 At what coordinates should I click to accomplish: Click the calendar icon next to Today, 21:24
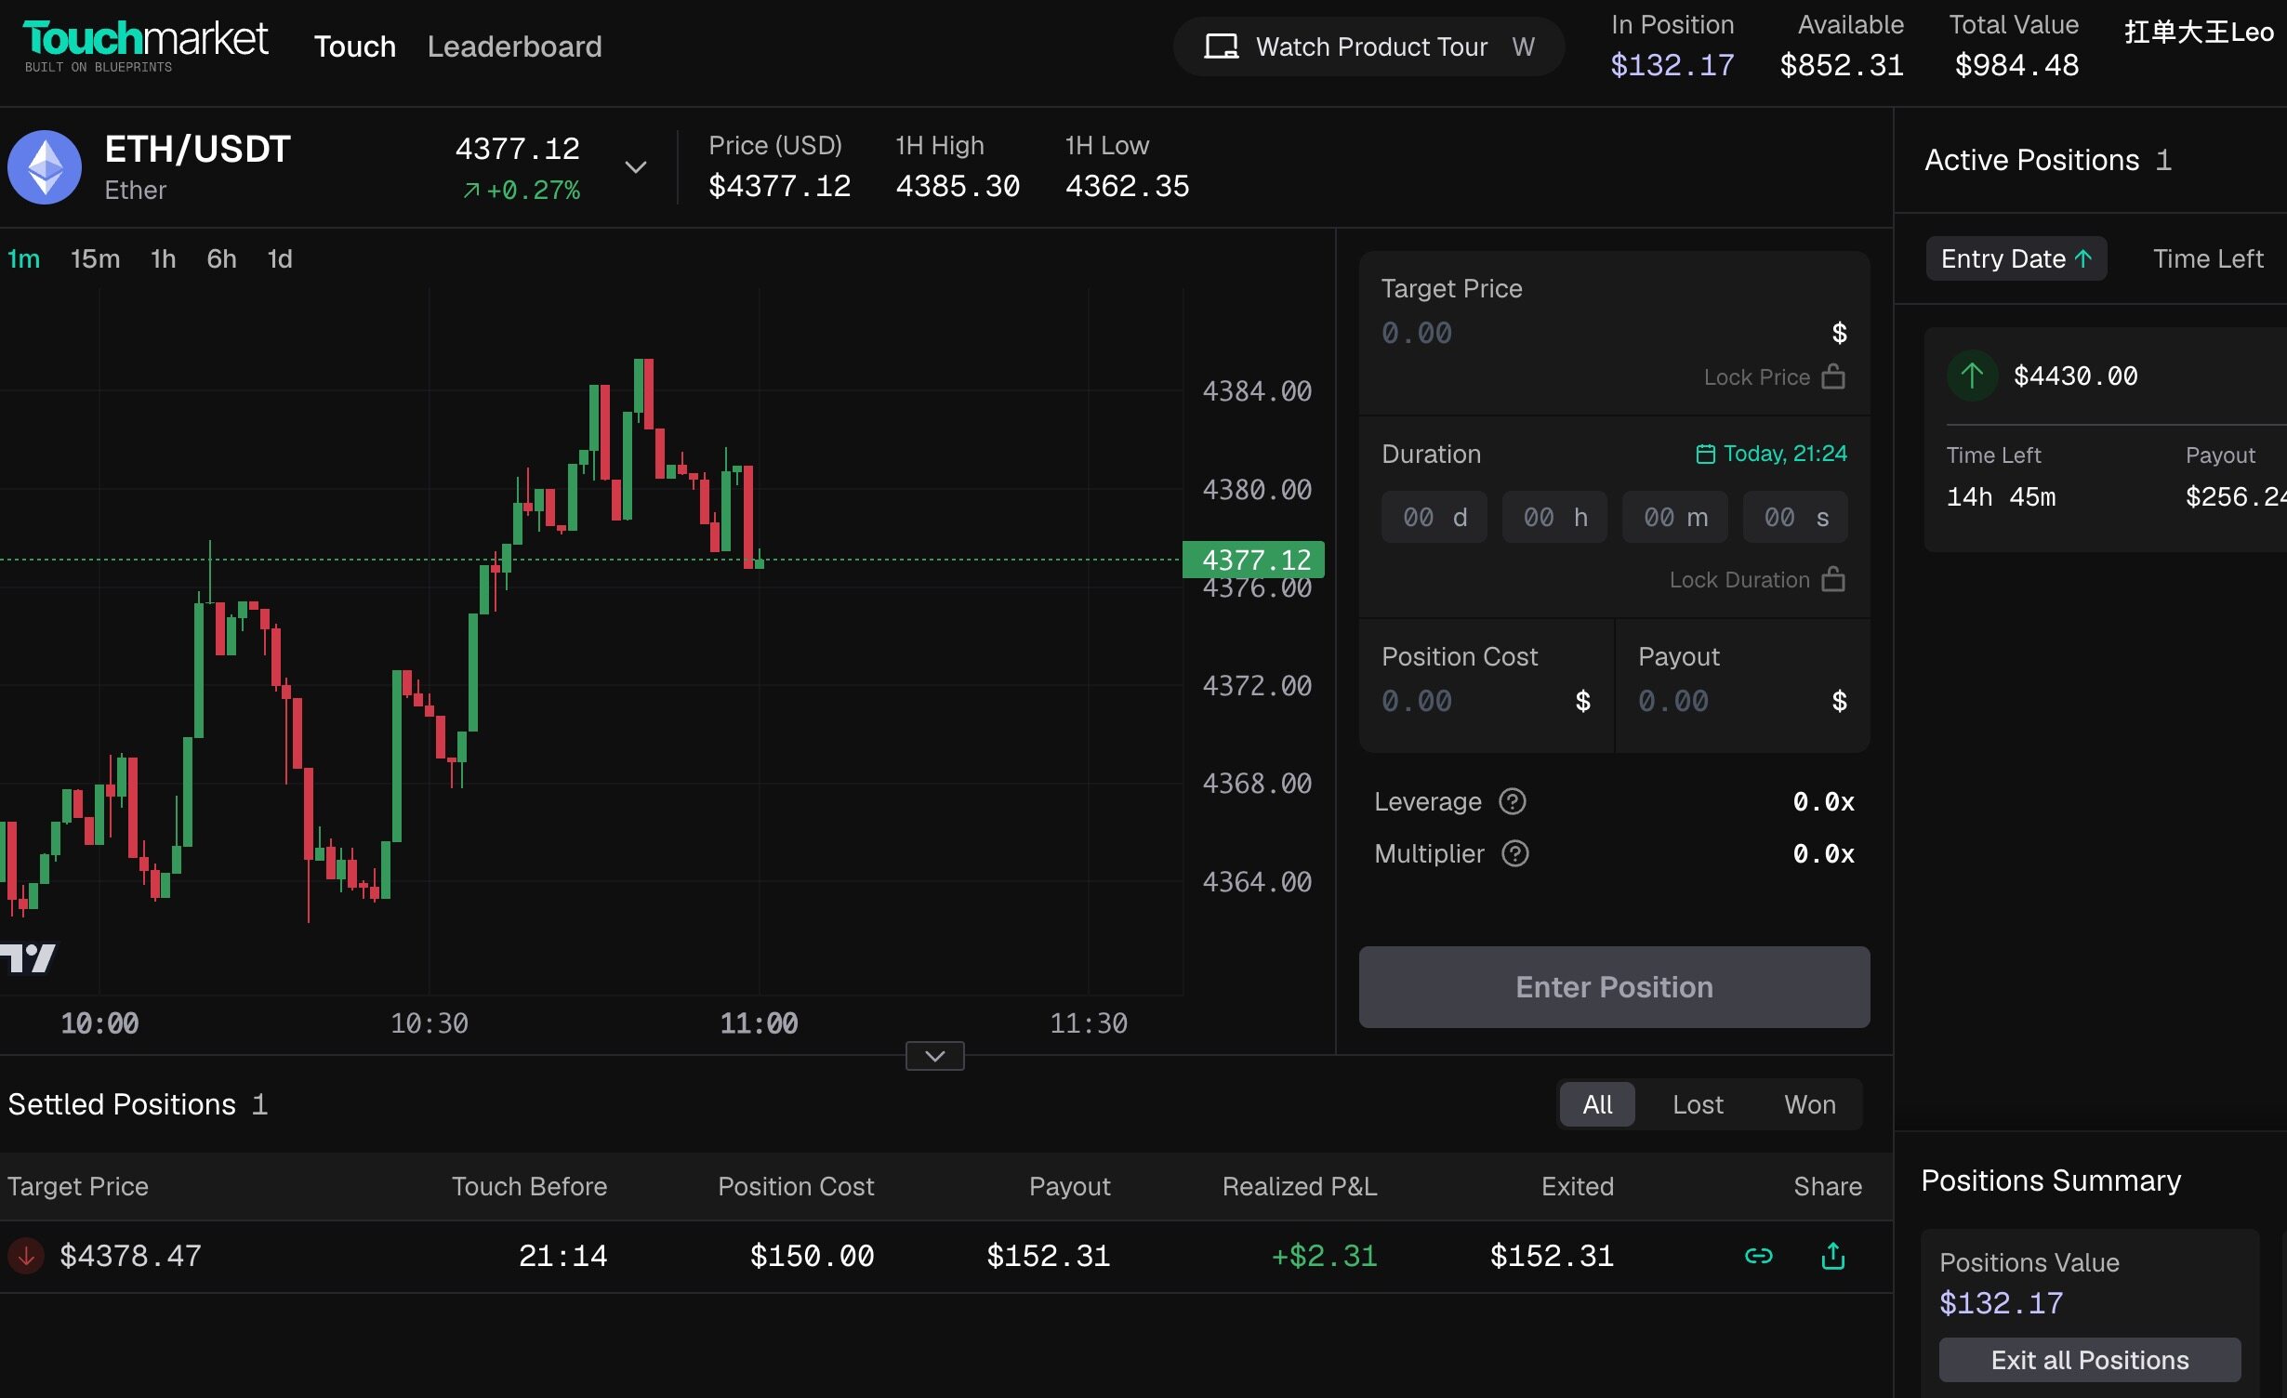point(1705,454)
